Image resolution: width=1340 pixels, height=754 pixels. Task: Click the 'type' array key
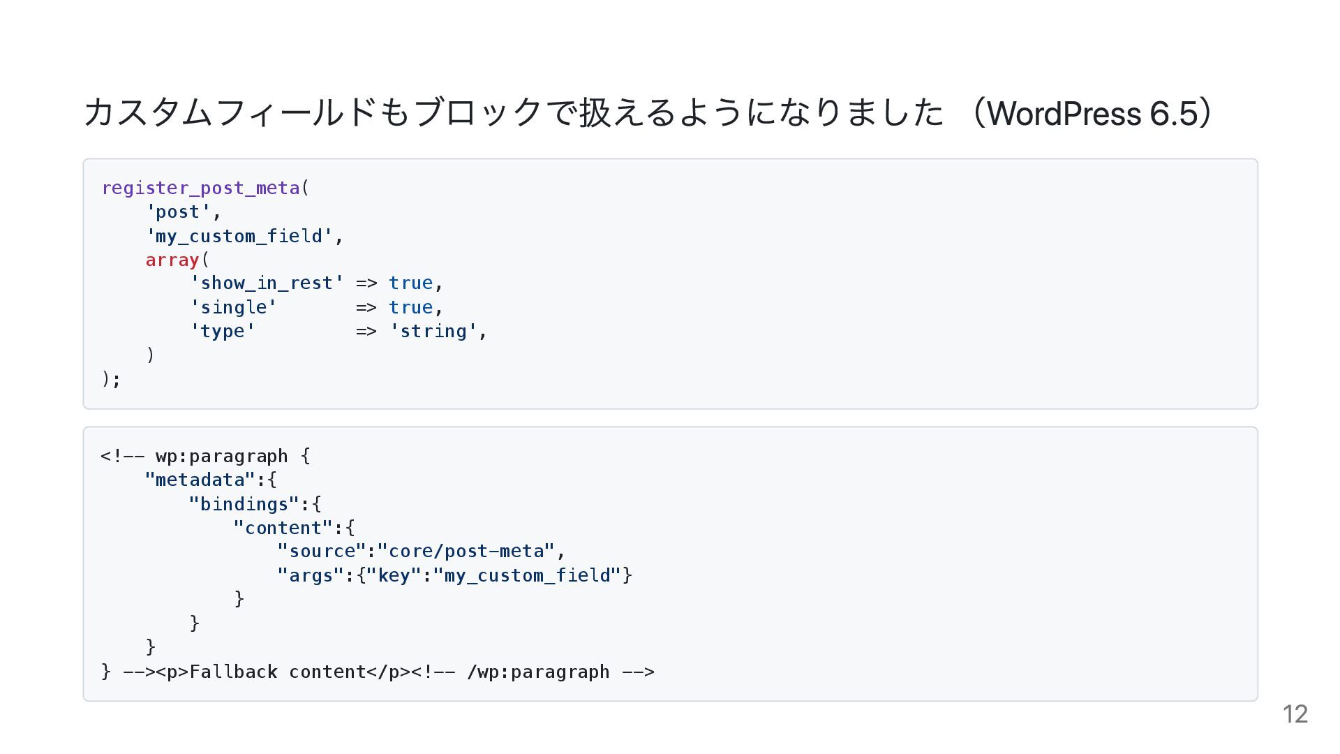click(223, 331)
